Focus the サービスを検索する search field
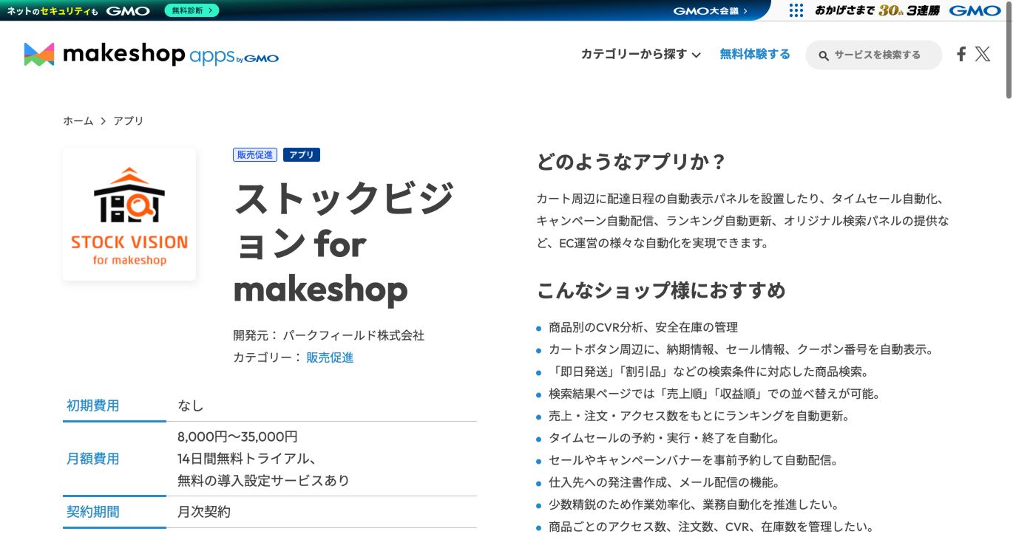This screenshot has height=551, width=1013. click(x=874, y=55)
